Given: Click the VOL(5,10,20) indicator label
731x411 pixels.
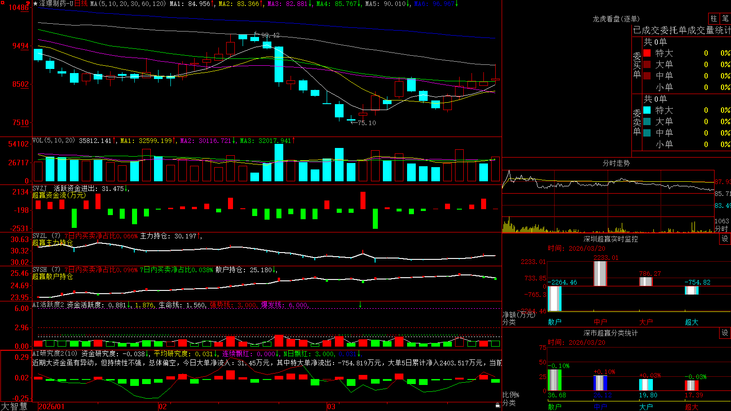Looking at the screenshot, I should point(53,140).
